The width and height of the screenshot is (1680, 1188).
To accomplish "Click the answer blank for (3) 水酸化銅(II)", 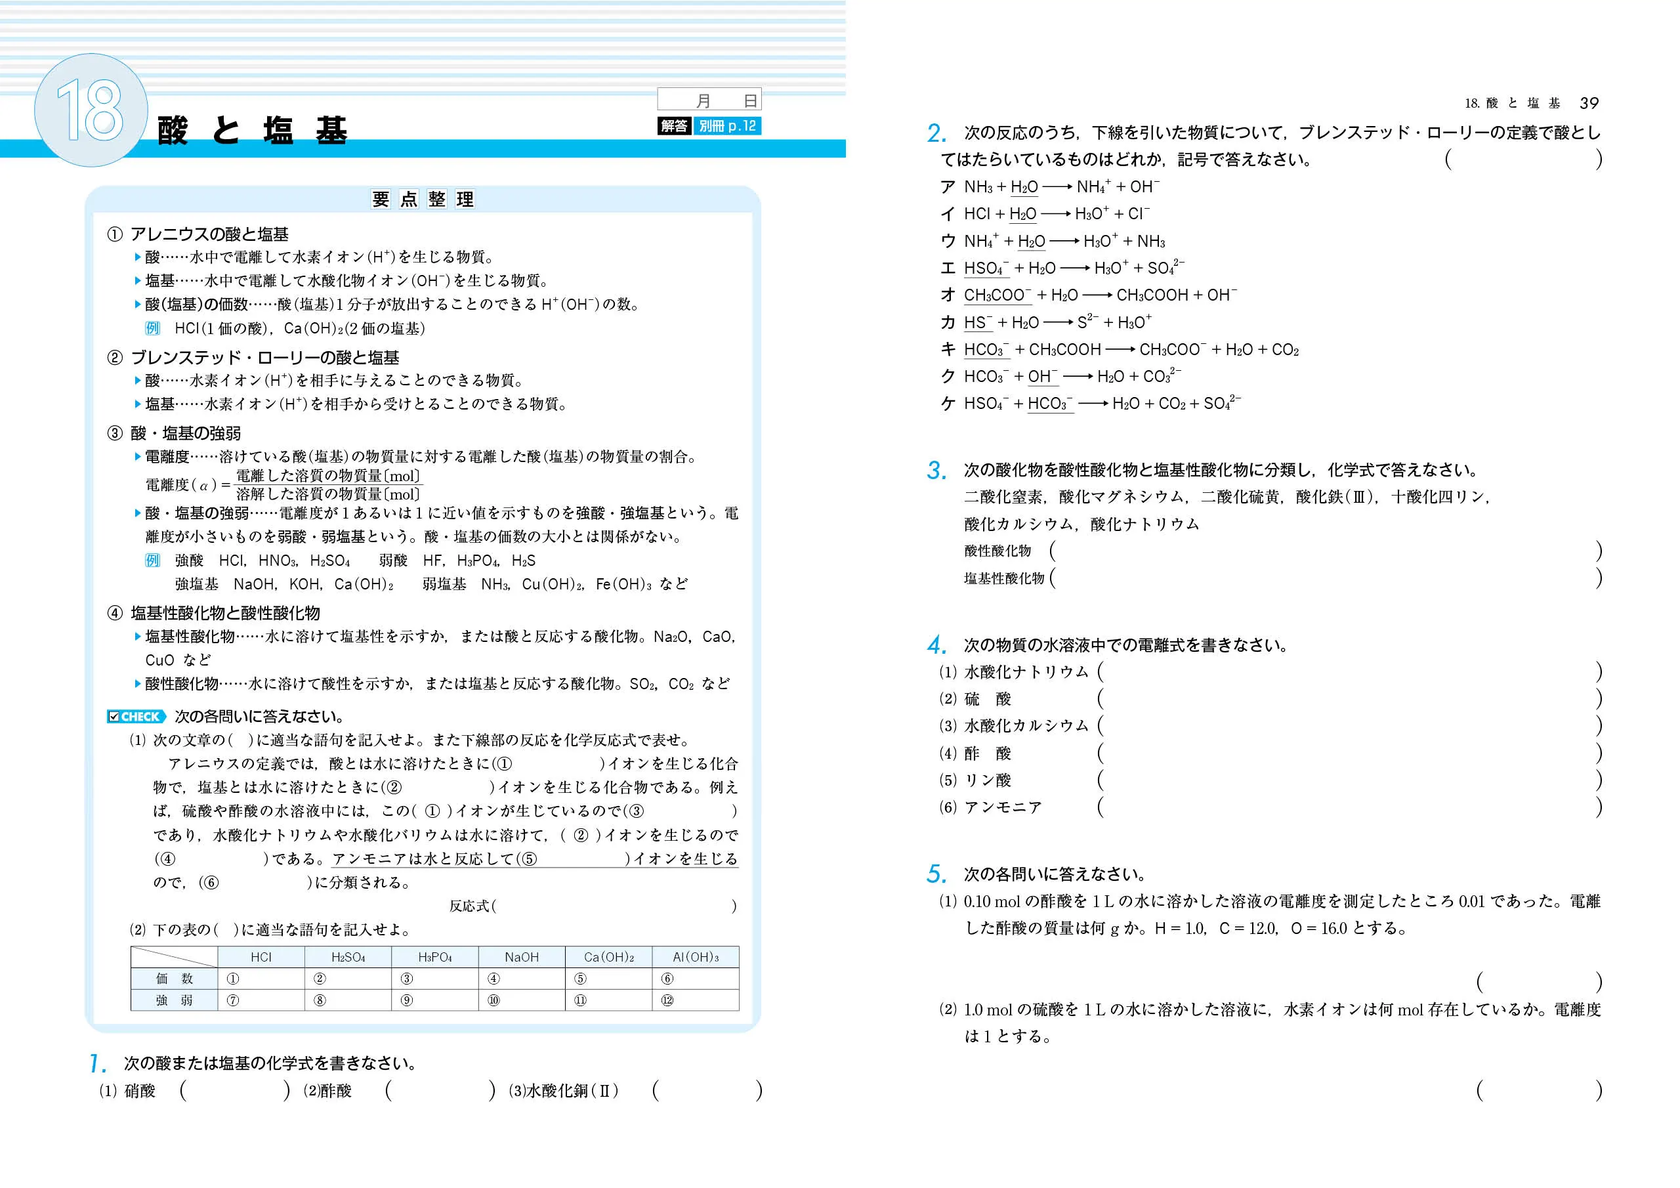I will [707, 1091].
